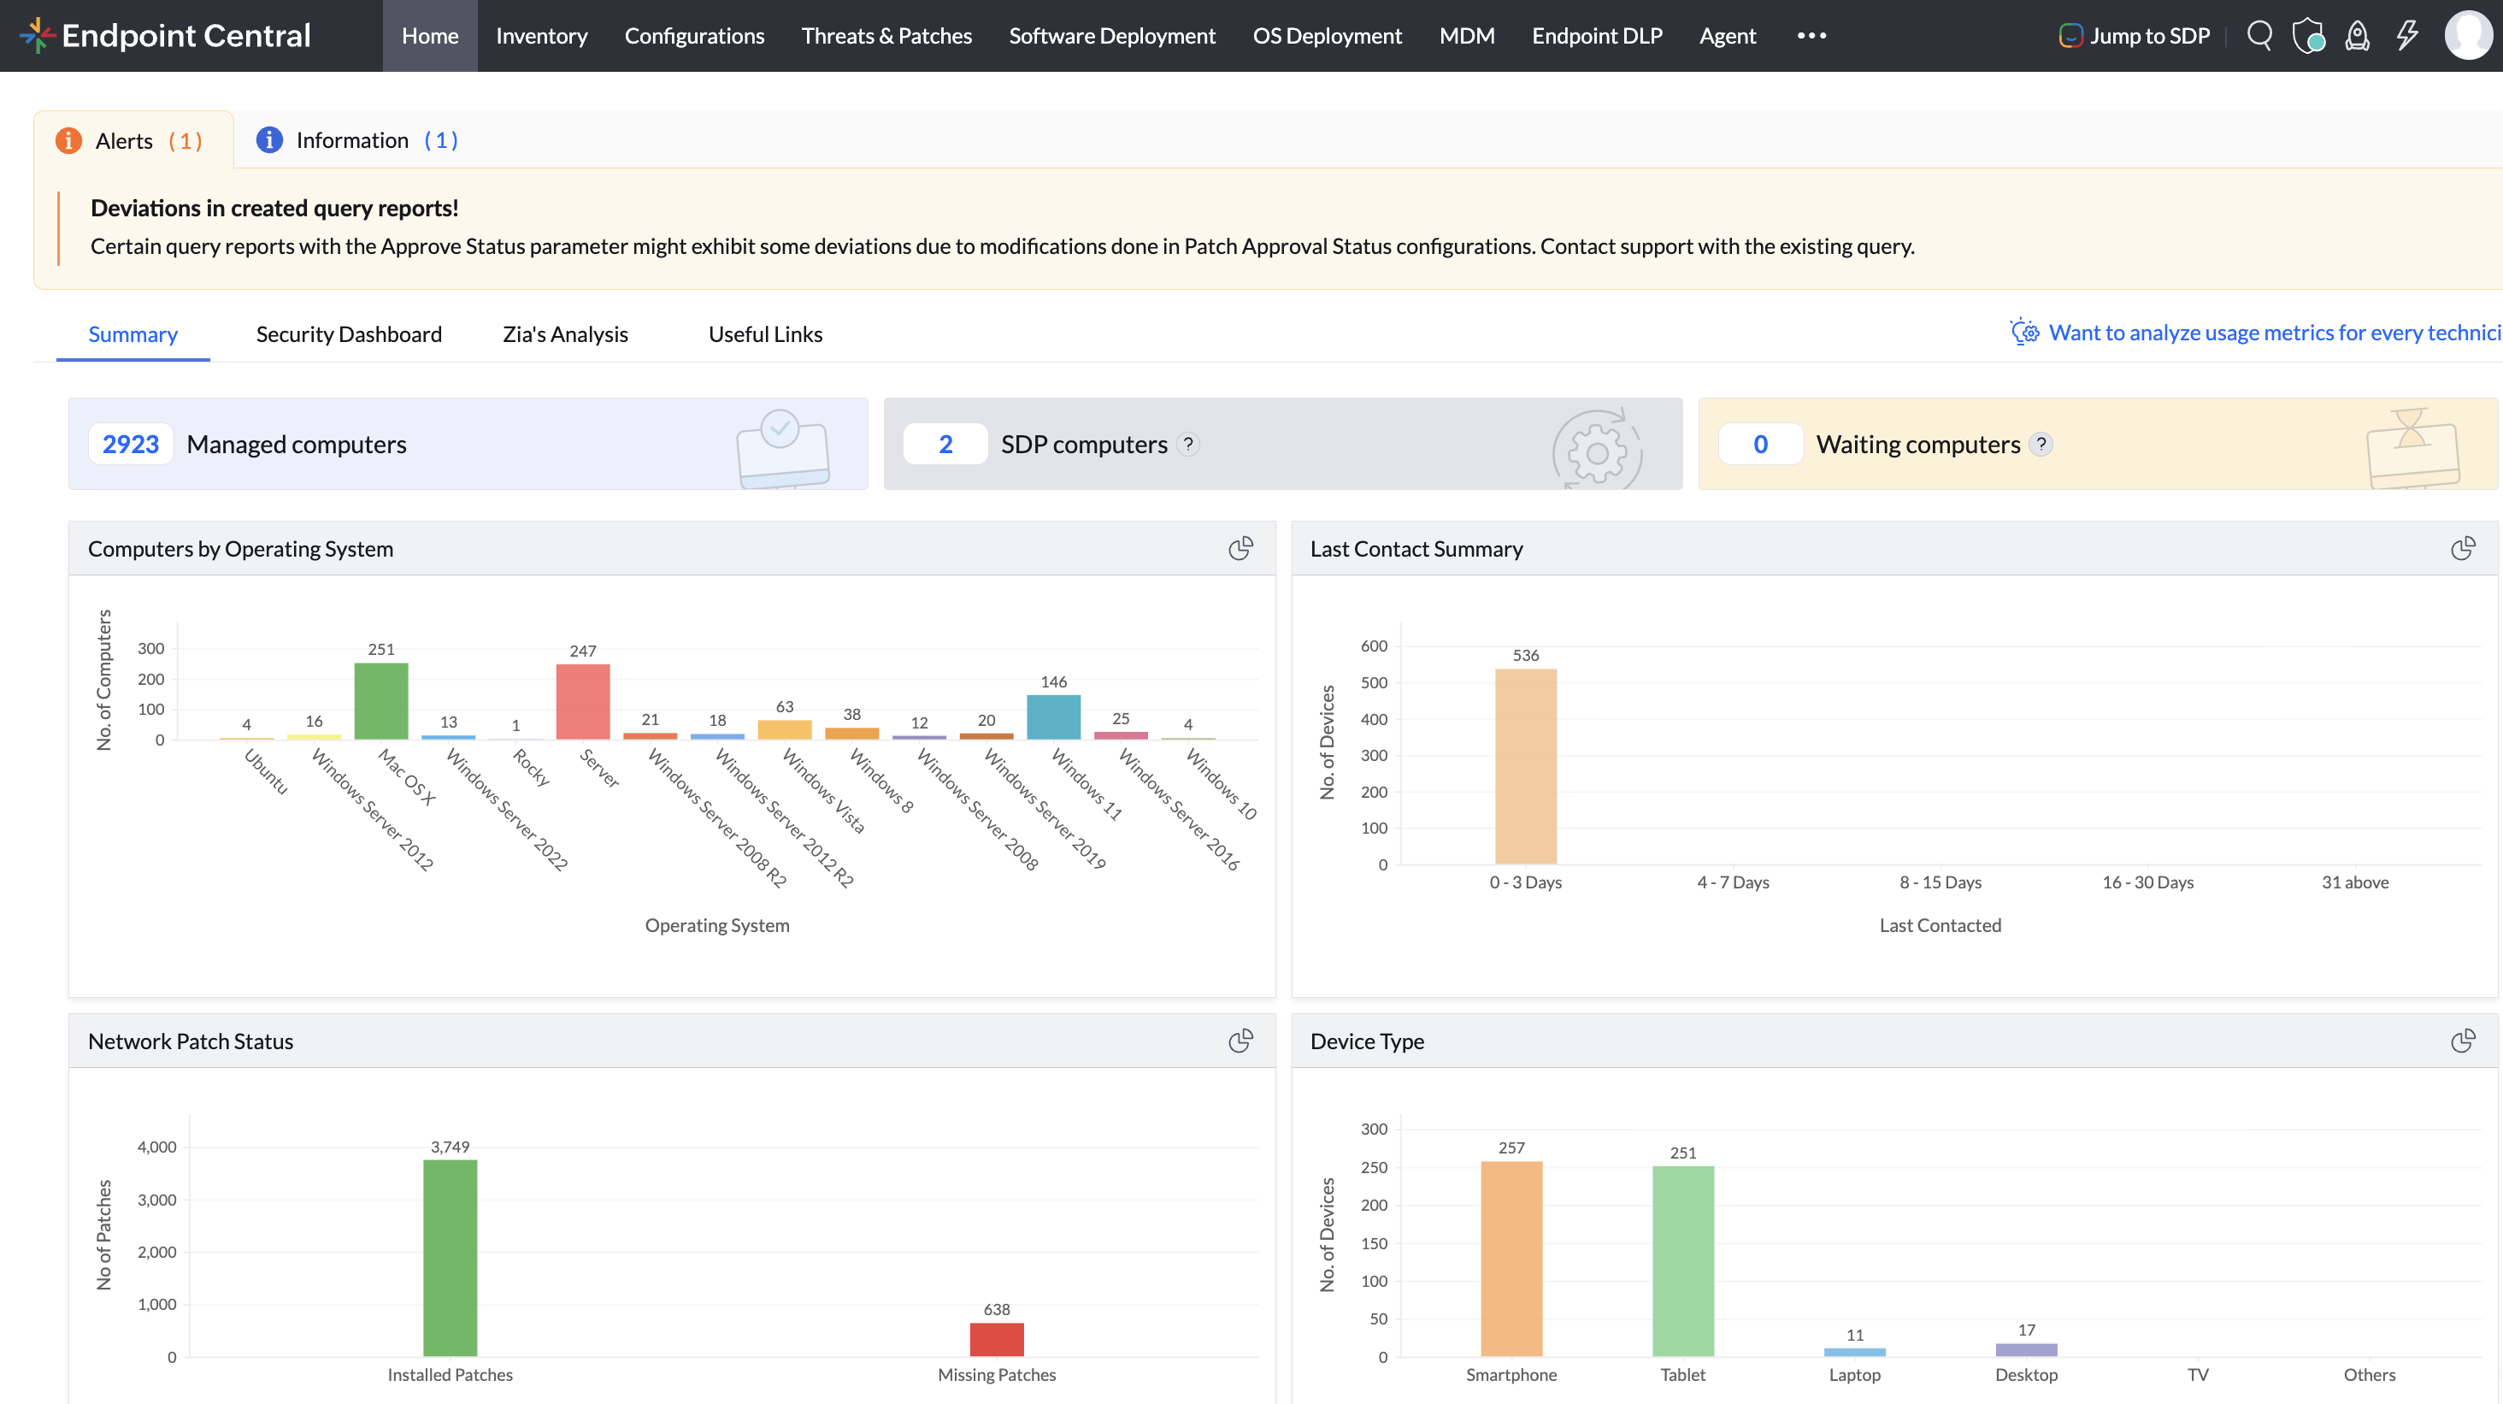Open chart options for Device Type
This screenshot has width=2503, height=1404.
pos(2463,1041)
